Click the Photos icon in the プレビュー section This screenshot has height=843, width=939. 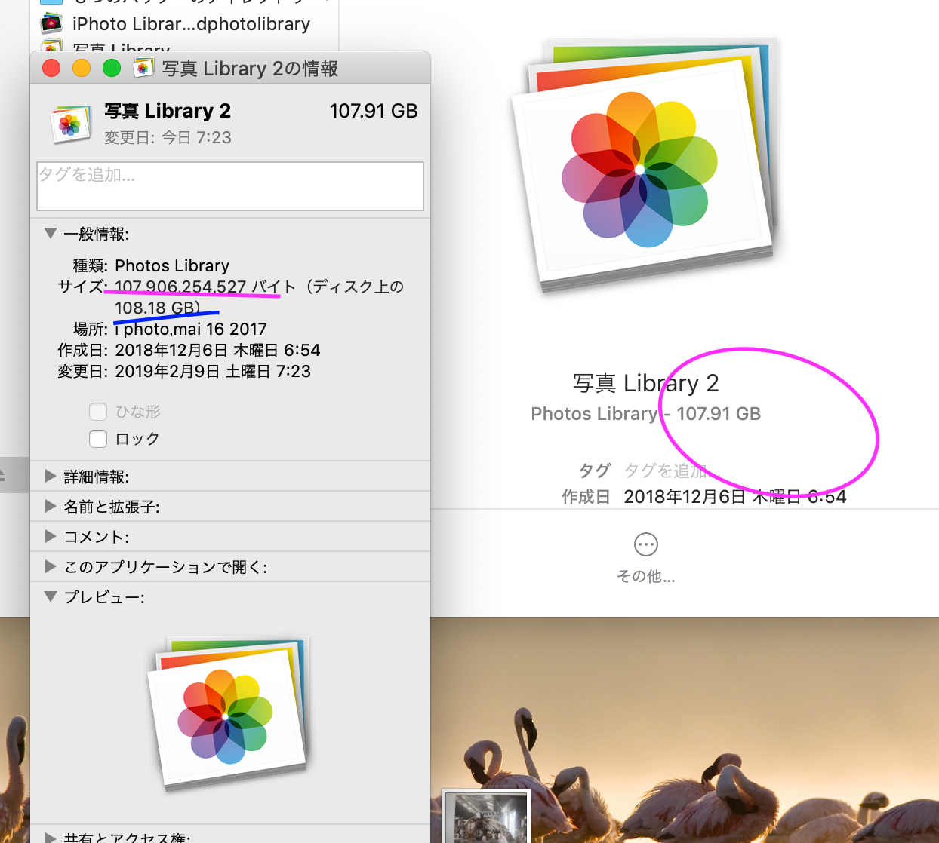pyautogui.click(x=228, y=714)
